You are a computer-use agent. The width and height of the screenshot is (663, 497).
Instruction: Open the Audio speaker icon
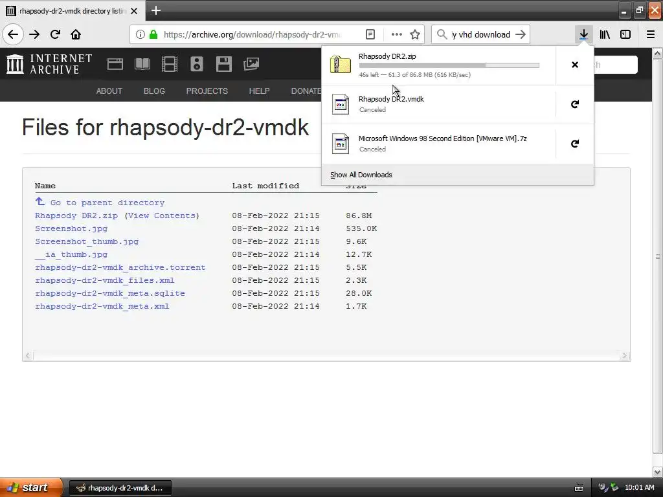197,64
